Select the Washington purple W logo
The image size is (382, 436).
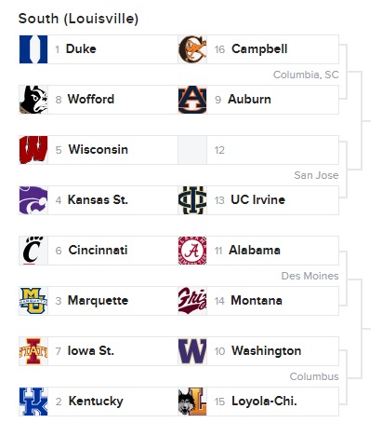pyautogui.click(x=192, y=351)
